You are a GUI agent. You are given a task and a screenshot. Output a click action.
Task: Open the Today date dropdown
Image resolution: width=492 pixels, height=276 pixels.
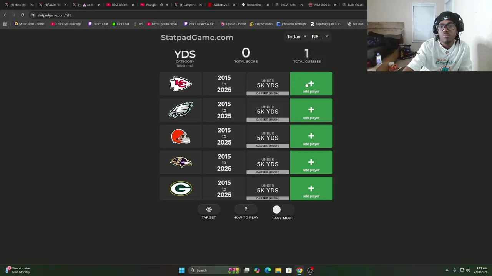[x=296, y=37]
